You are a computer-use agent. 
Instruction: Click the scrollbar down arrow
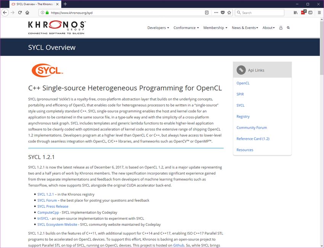[322, 246]
